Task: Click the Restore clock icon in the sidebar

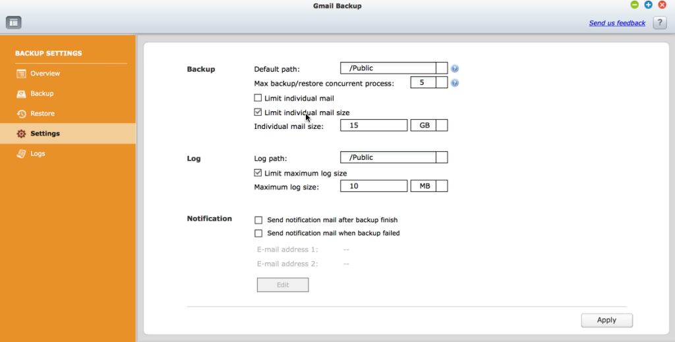Action: pos(21,114)
